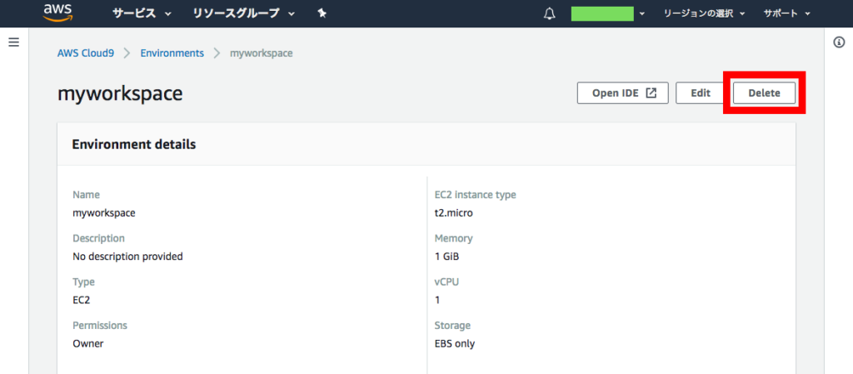
Task: Click the Edit environment button
Action: point(701,93)
